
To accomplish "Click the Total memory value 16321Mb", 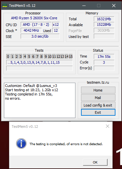I will point(104,19).
